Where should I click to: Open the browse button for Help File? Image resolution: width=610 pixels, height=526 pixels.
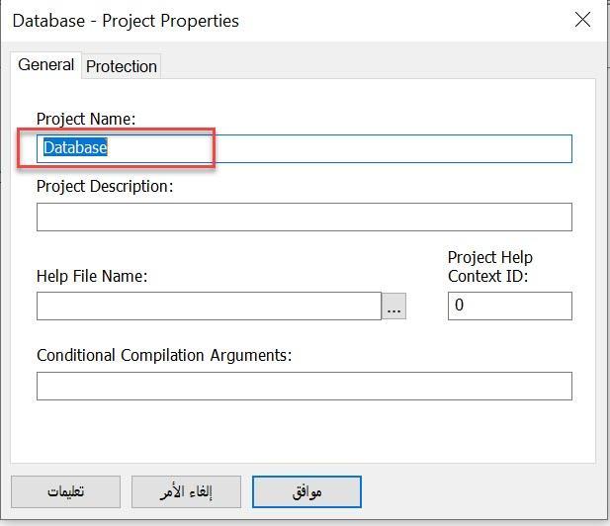[393, 307]
